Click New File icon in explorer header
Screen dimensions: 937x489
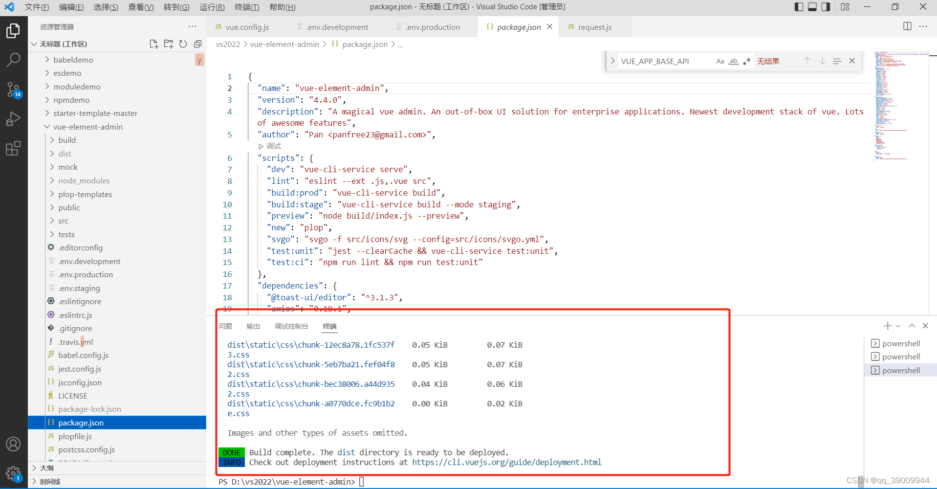point(153,44)
